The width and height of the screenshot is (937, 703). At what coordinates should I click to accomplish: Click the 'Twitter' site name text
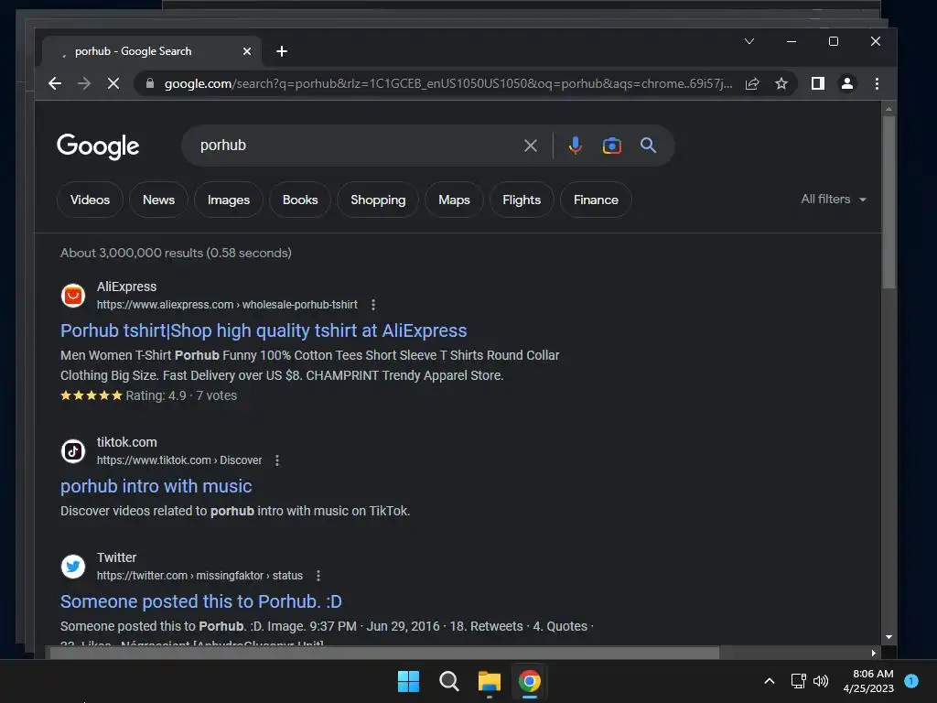coord(116,557)
